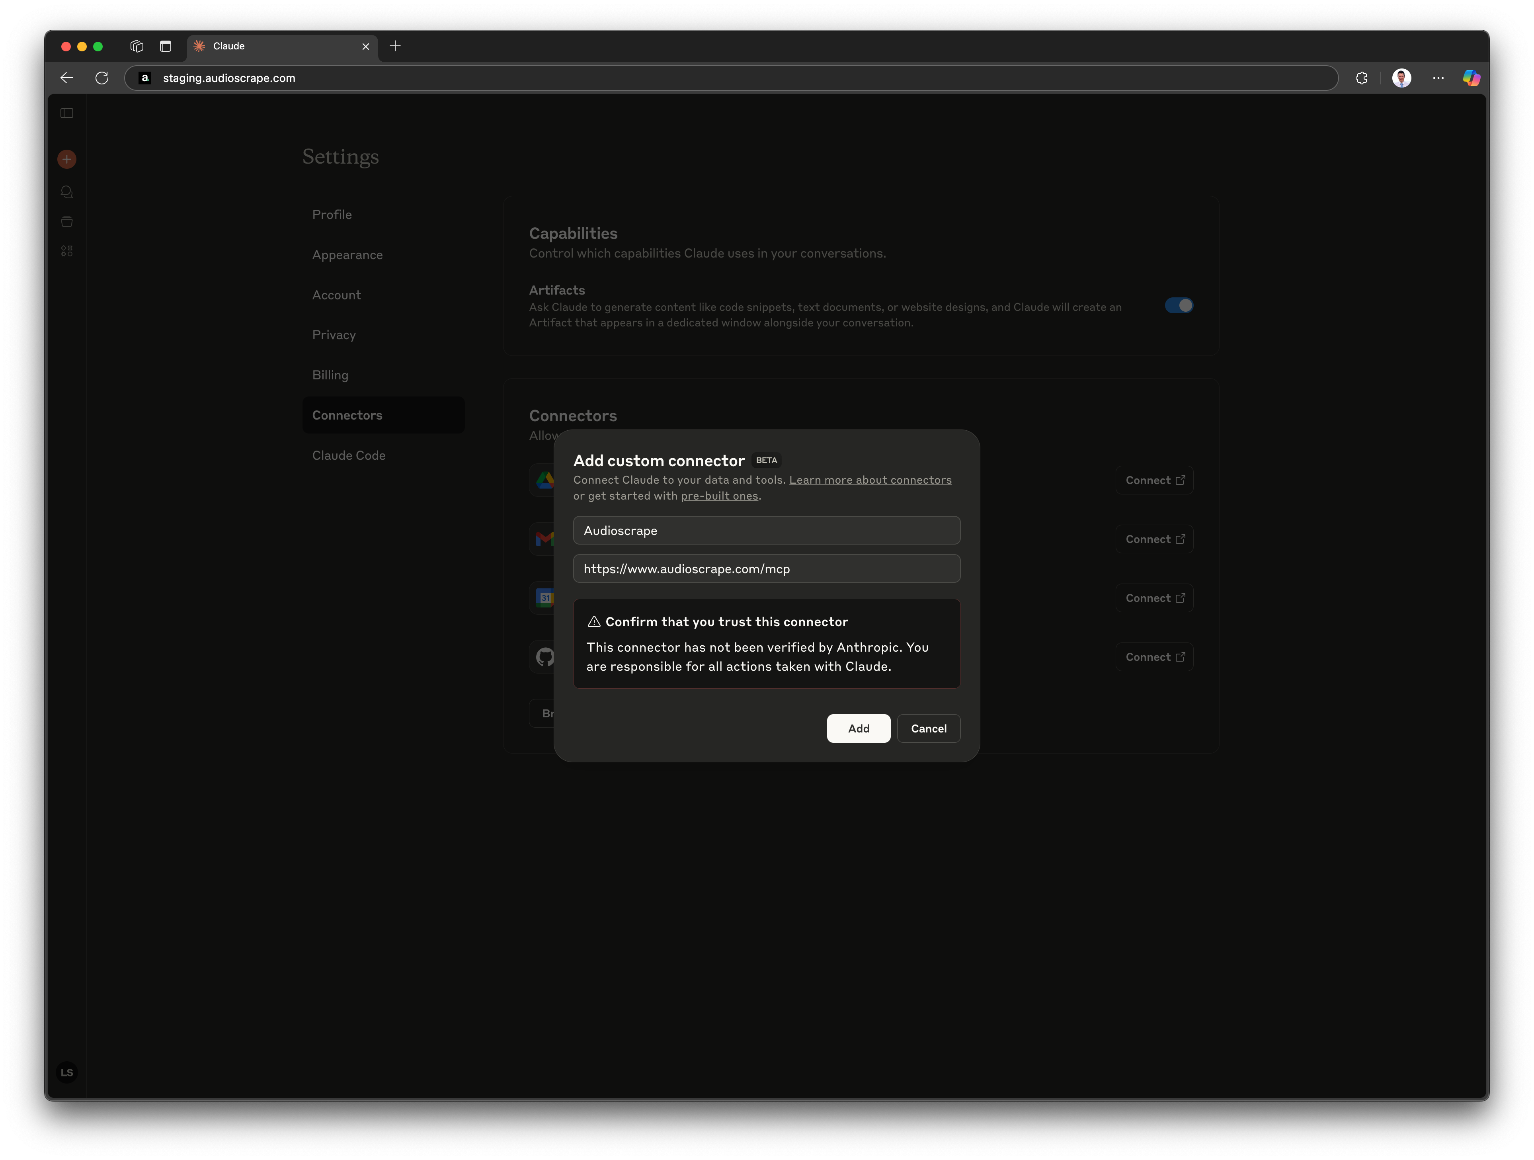This screenshot has width=1534, height=1160.
Task: Reload the page
Action: click(x=102, y=78)
